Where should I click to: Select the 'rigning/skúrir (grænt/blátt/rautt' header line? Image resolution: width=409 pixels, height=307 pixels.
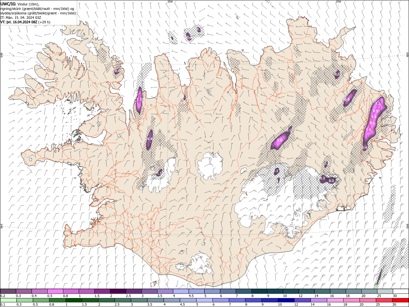pos(37,9)
